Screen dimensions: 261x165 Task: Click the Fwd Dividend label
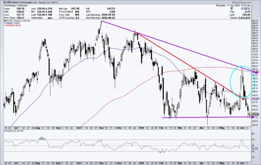pos(66,12)
